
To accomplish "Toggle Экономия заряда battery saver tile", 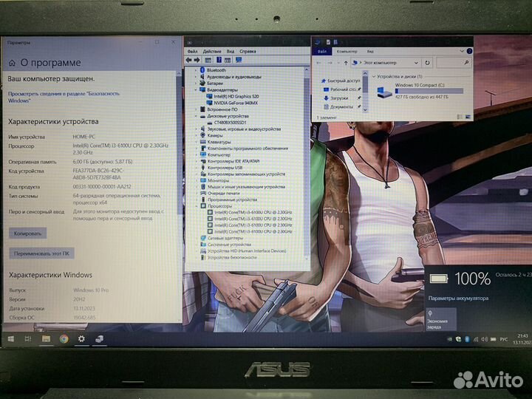I will pos(440,319).
